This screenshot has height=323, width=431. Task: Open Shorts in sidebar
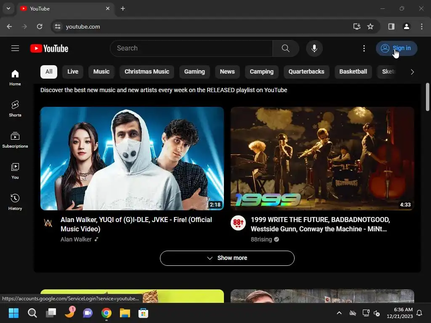15,109
